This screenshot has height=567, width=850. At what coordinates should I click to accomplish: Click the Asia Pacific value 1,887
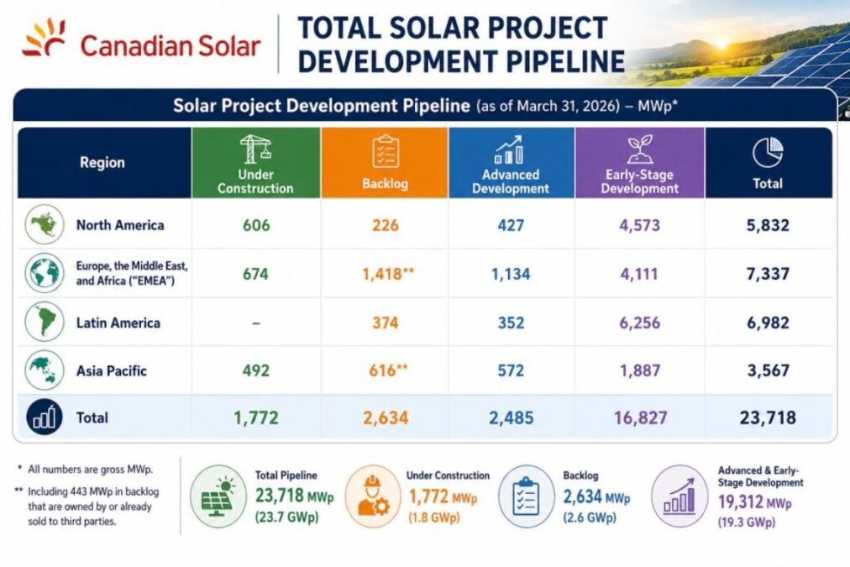(x=640, y=370)
